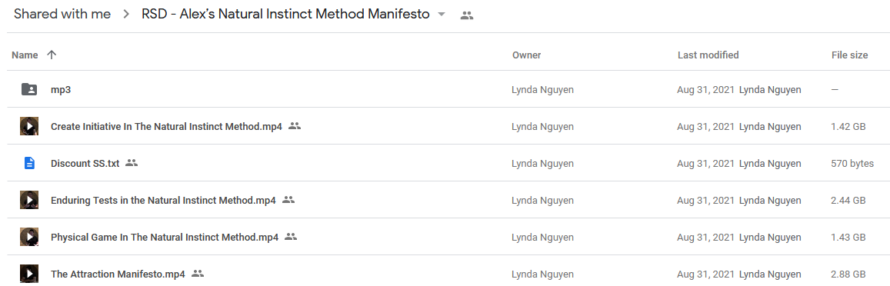Viewport: 890px width, 286px height.
Task: Expand breadcrumb chevron after Shared with me
Action: click(126, 15)
